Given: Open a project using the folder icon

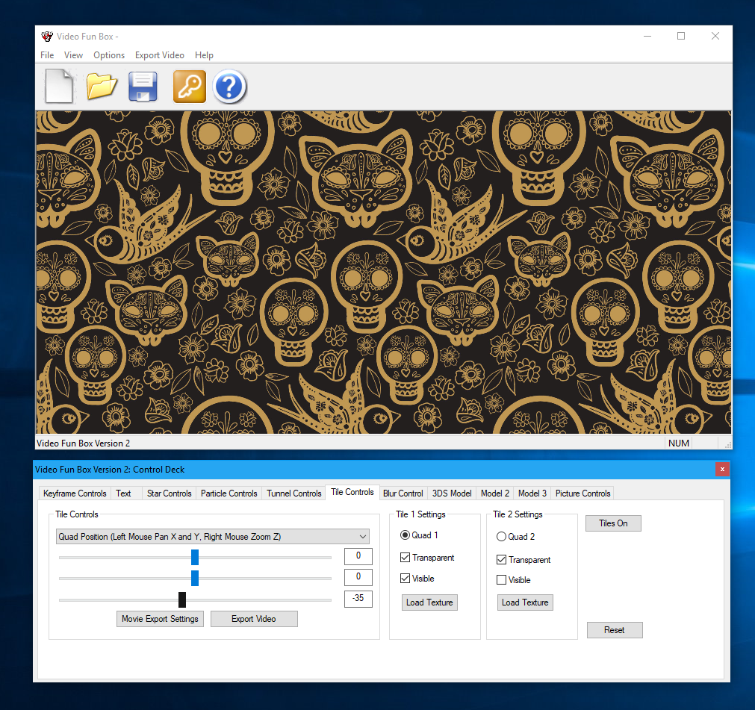Looking at the screenshot, I should coord(101,87).
